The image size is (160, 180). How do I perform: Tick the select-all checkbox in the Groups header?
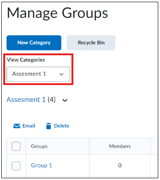16,146
